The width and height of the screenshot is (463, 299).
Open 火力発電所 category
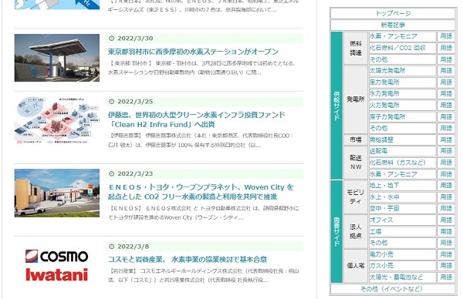pyautogui.click(x=384, y=106)
